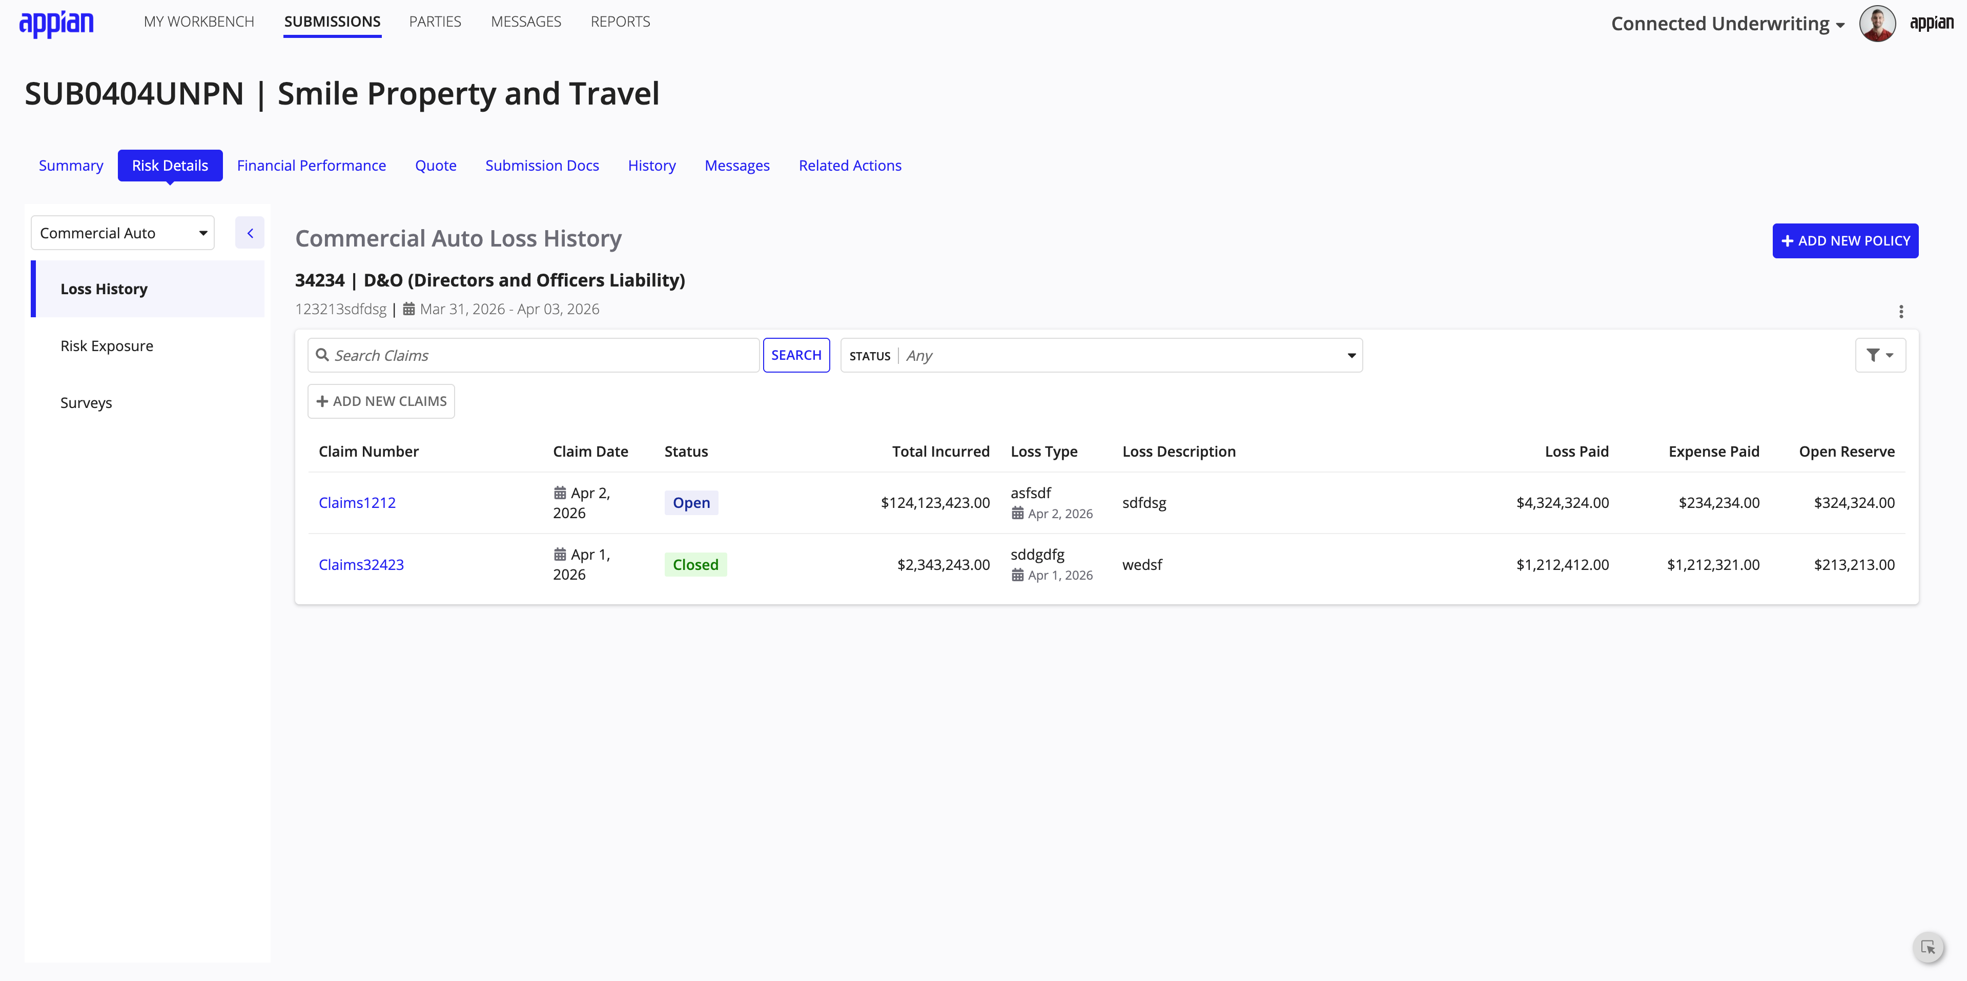Screen dimensions: 1967x981
Task: Open Risk Exposure in the sidebar
Action: tap(148, 346)
